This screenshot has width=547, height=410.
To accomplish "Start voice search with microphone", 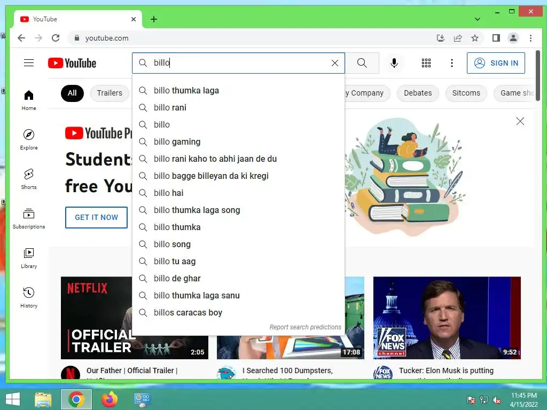I will (394, 63).
